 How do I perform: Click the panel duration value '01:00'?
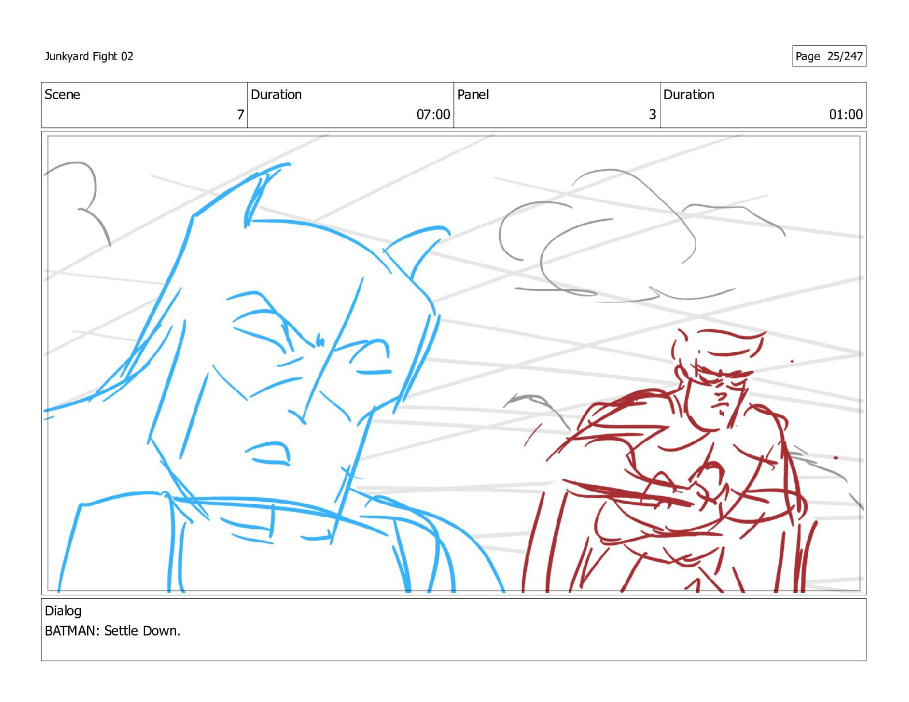click(846, 115)
